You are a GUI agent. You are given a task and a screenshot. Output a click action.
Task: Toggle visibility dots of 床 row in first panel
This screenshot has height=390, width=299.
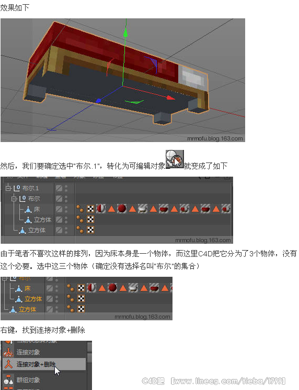point(66,210)
